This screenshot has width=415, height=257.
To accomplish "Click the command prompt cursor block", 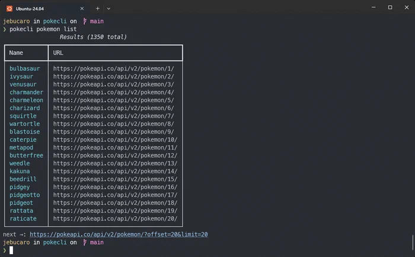I will [11, 250].
